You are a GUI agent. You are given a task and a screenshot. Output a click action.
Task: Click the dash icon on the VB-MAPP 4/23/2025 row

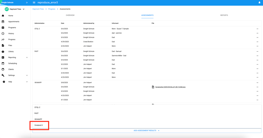[x=257, y=96]
